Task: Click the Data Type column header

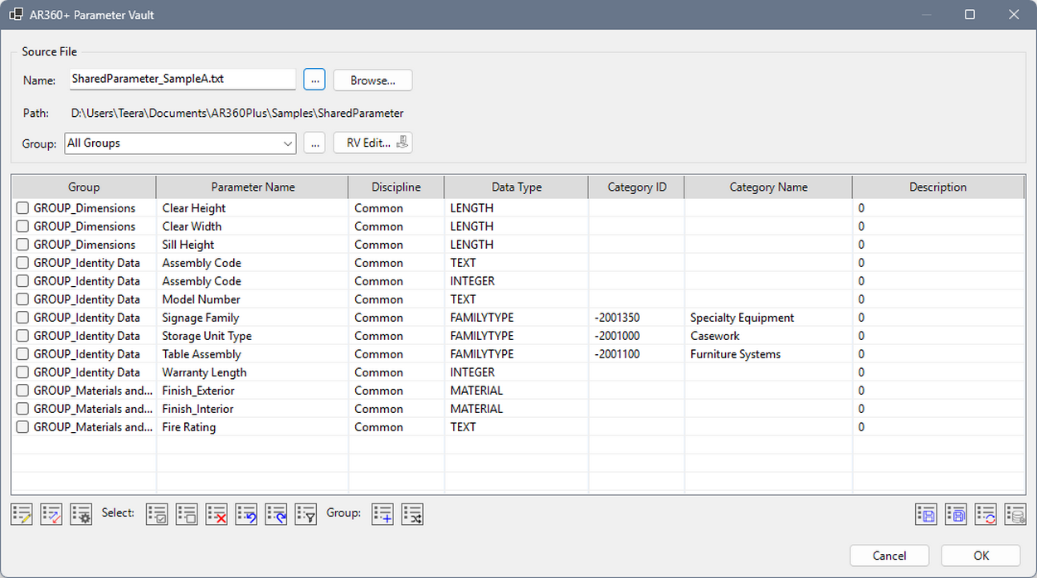Action: 516,187
